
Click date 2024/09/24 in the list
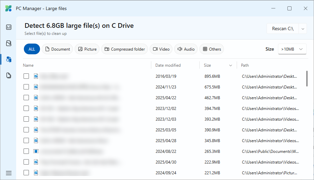pos(166,173)
